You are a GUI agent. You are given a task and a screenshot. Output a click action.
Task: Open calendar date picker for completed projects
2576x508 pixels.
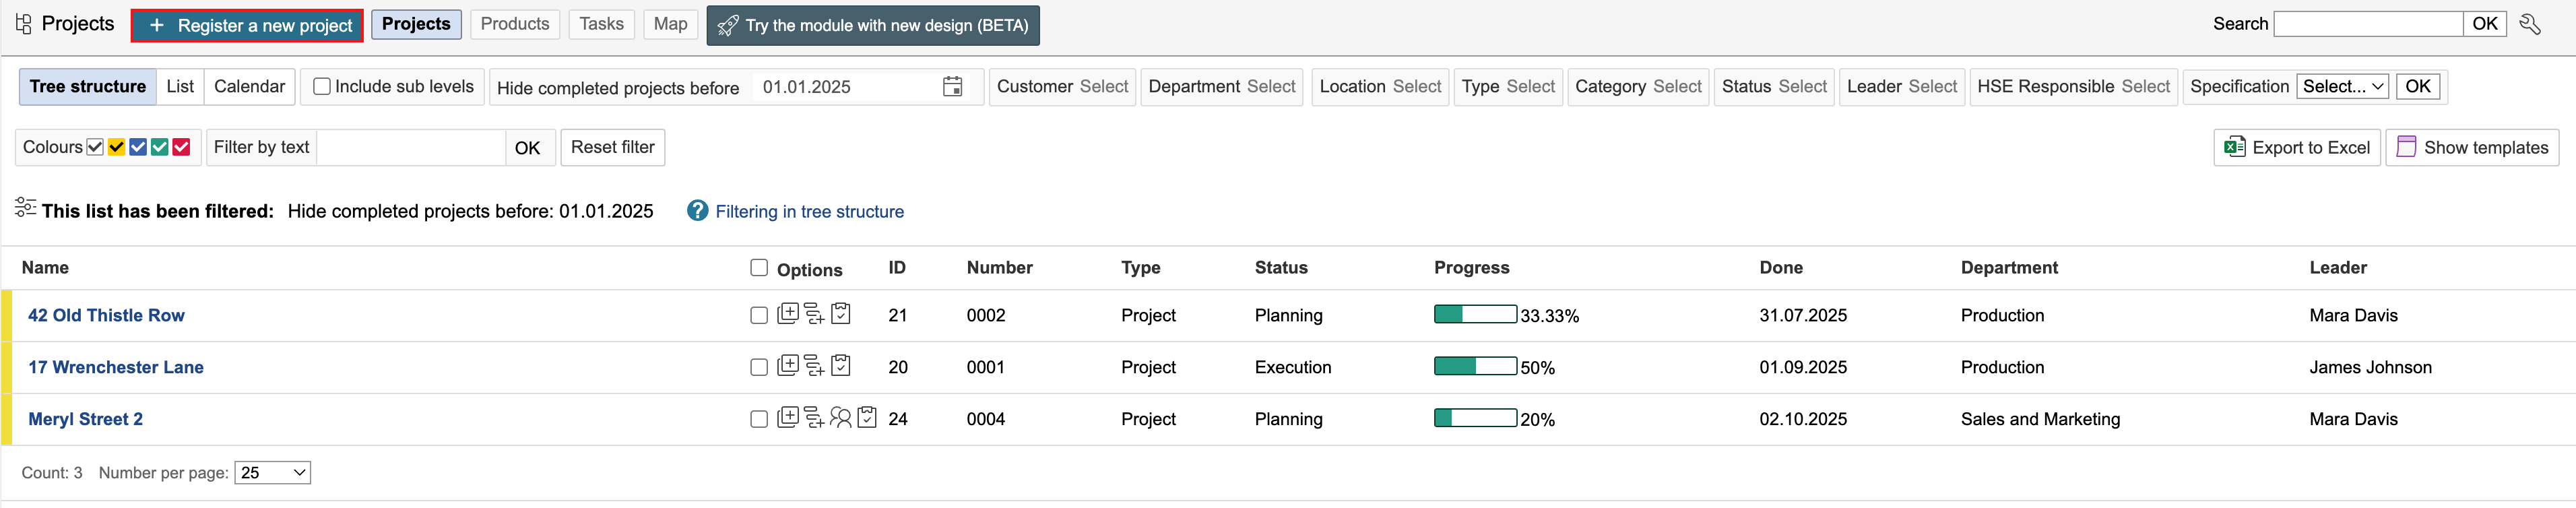click(x=952, y=87)
